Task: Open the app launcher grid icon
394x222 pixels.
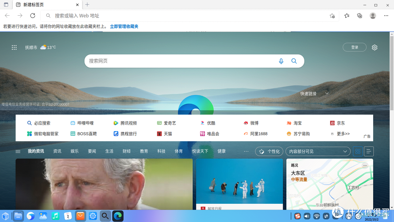Action: tap(14, 47)
